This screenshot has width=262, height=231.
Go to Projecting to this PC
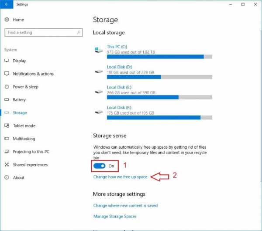pyautogui.click(x=31, y=152)
